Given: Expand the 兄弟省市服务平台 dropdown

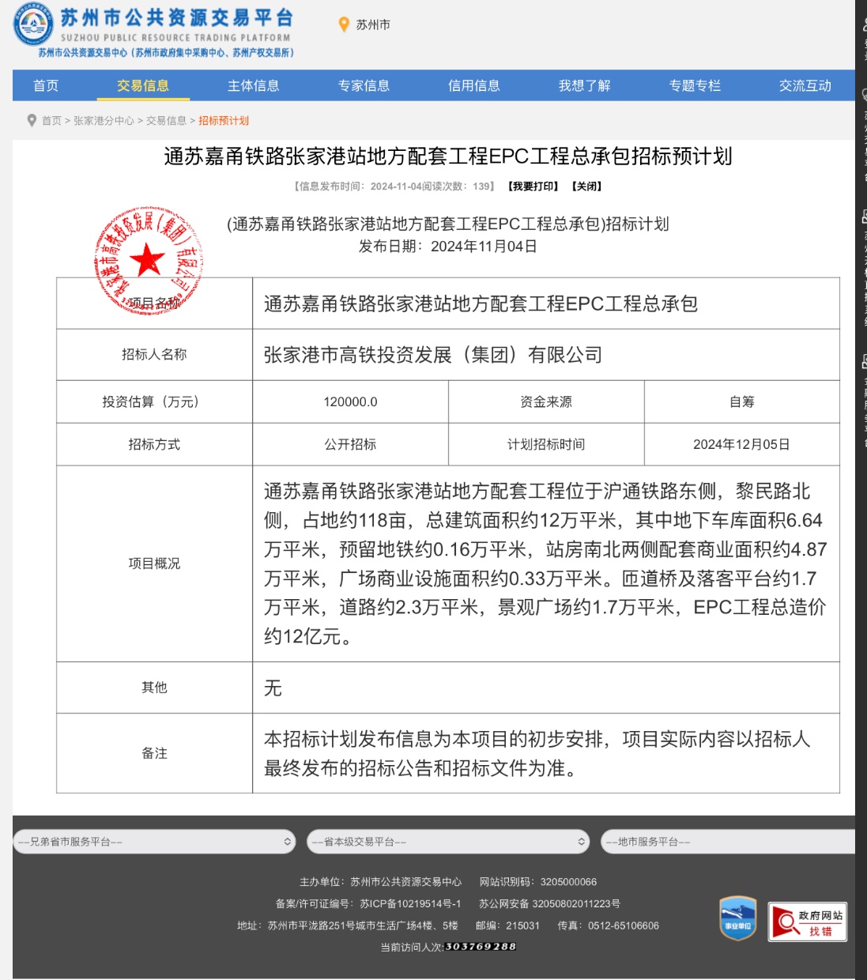Looking at the screenshot, I should 154,842.
